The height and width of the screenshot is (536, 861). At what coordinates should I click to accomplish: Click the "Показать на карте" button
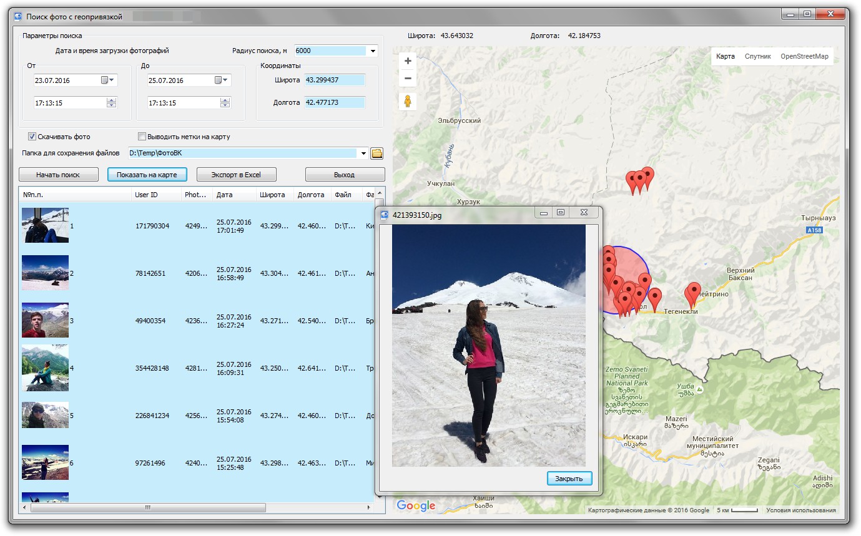click(147, 175)
